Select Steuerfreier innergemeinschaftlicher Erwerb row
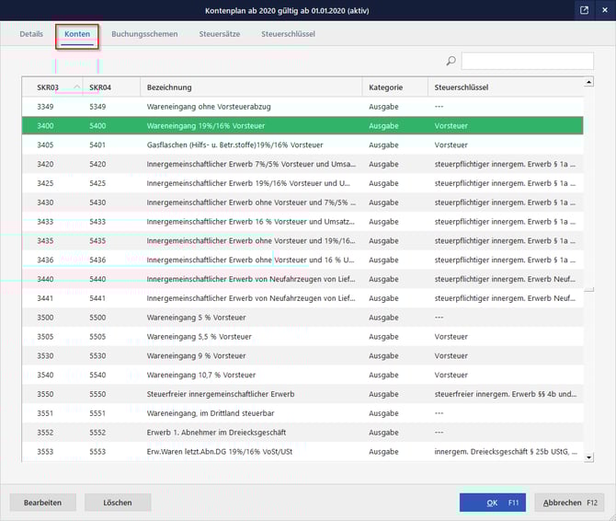 302,394
